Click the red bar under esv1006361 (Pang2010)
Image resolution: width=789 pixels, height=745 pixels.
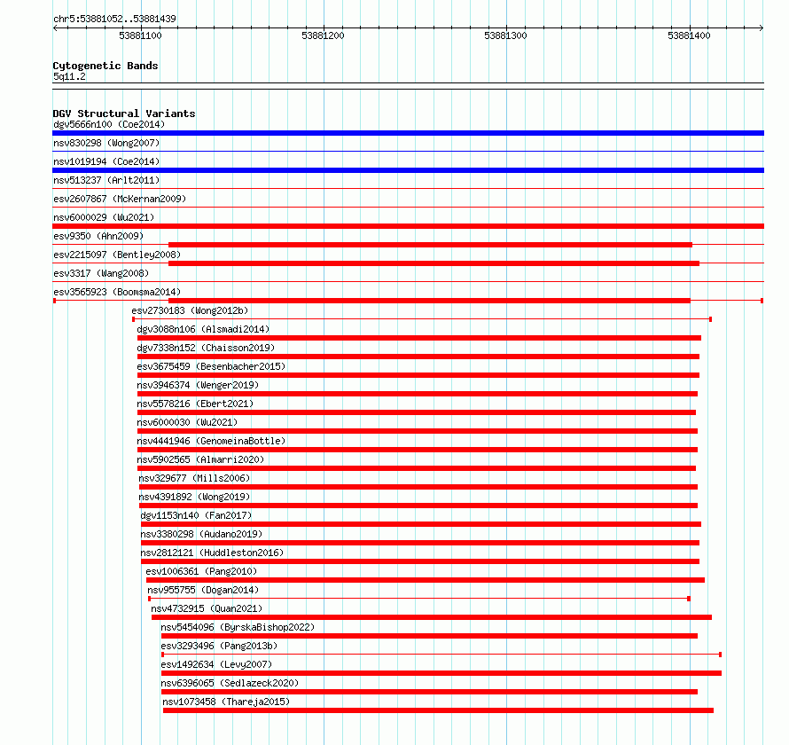[x=426, y=580]
